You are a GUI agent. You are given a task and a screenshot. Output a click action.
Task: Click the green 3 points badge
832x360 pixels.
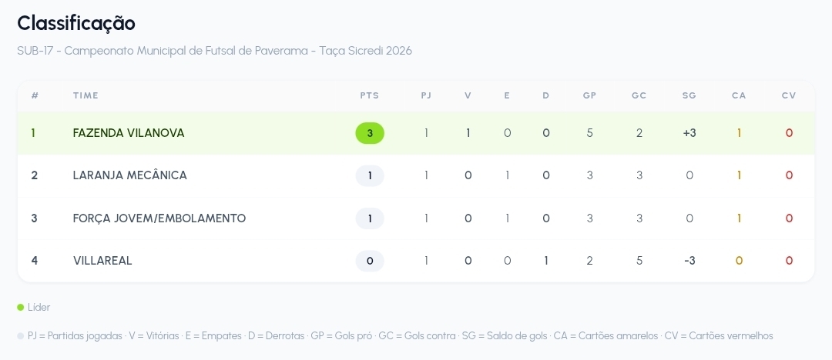pos(370,133)
